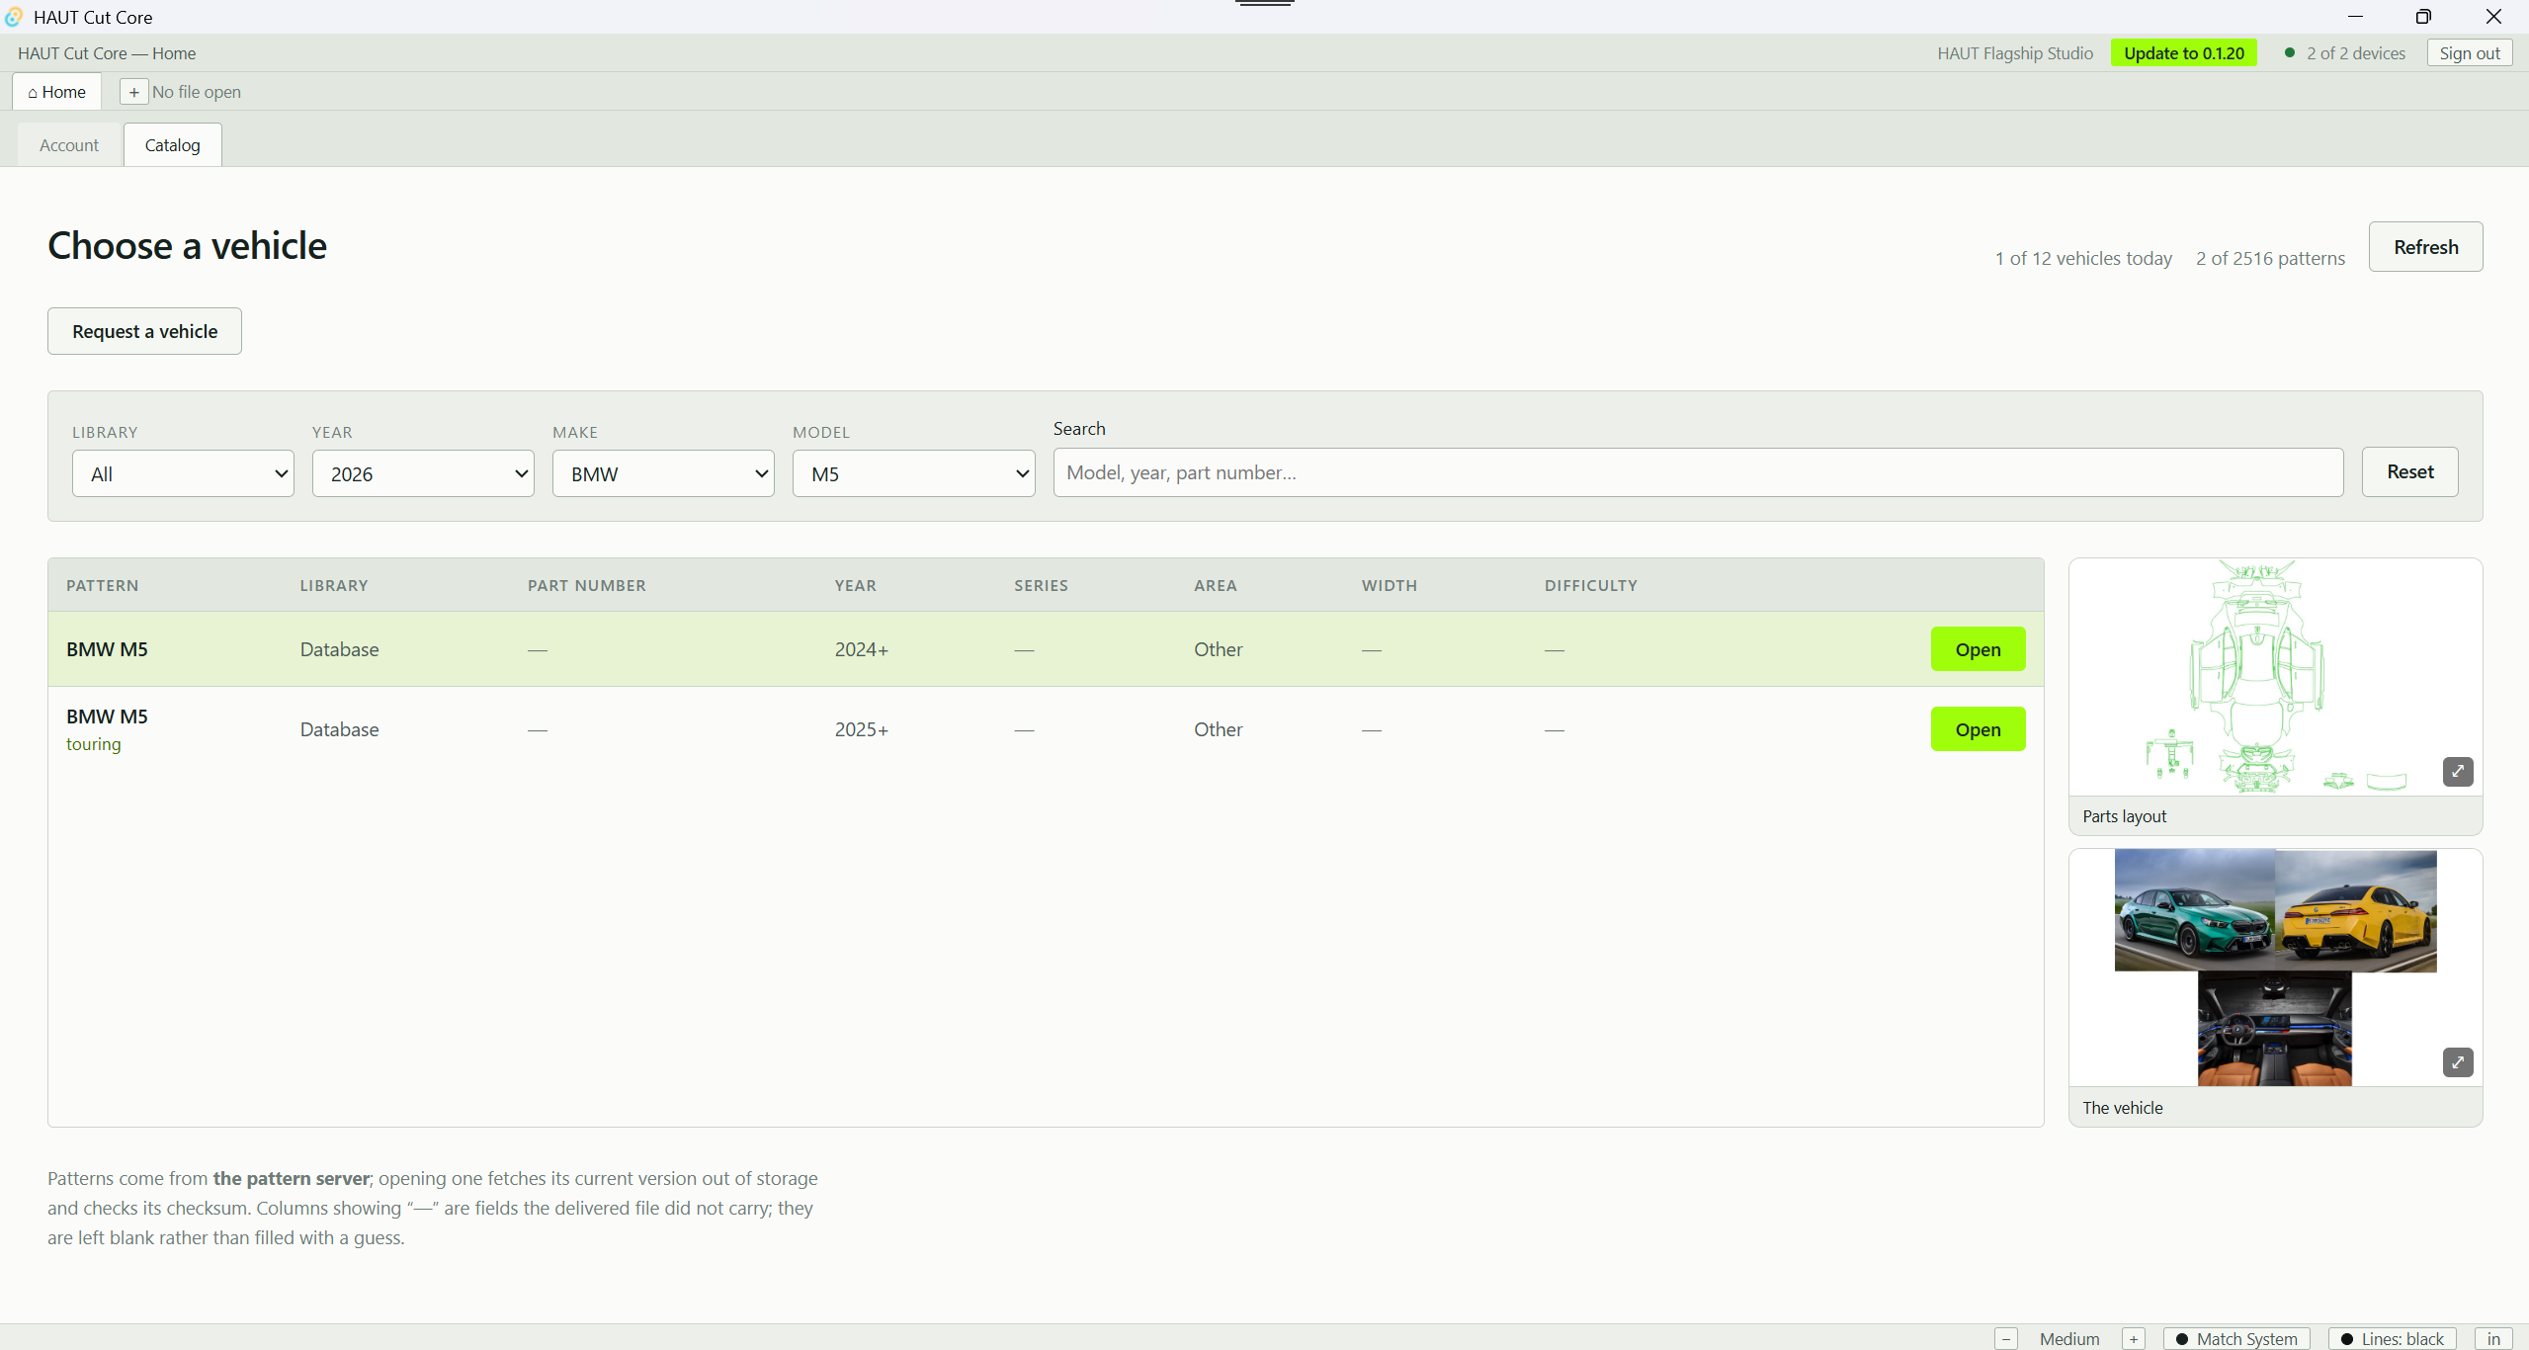Click the PART NUMBER column header

586,585
